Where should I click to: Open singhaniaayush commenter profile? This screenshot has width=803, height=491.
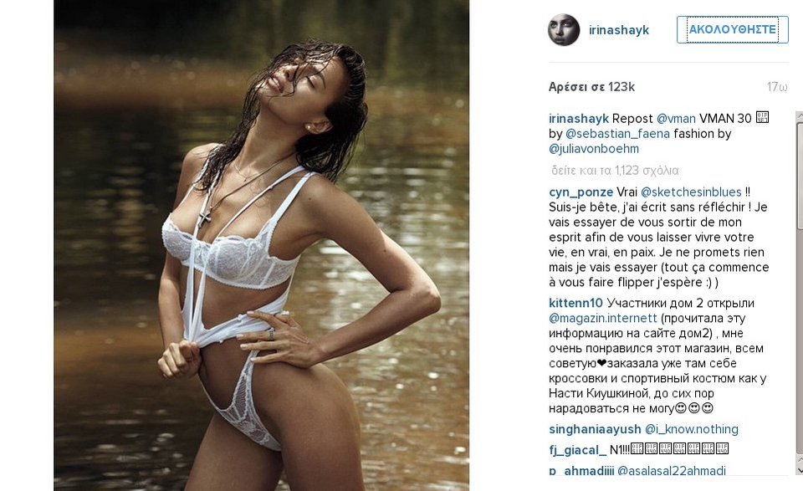595,430
